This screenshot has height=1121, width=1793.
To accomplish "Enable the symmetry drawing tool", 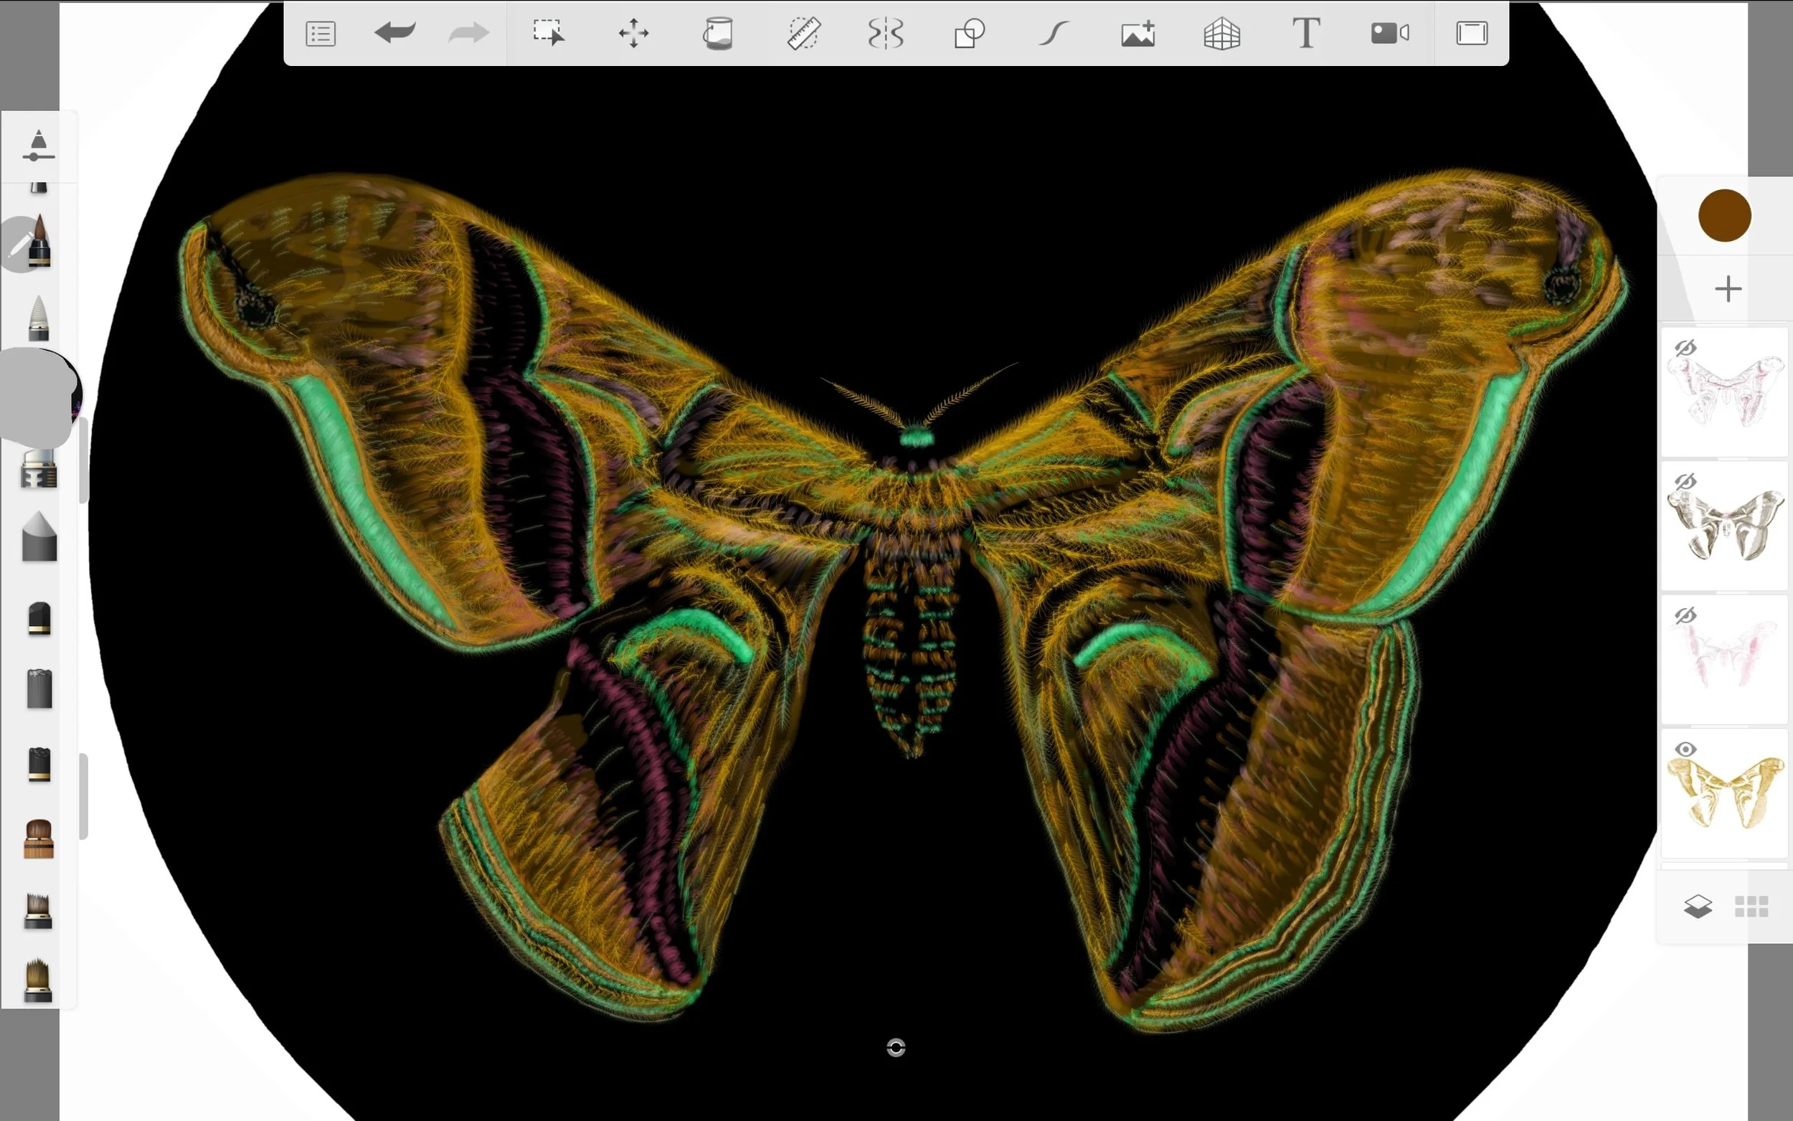I will click(886, 34).
